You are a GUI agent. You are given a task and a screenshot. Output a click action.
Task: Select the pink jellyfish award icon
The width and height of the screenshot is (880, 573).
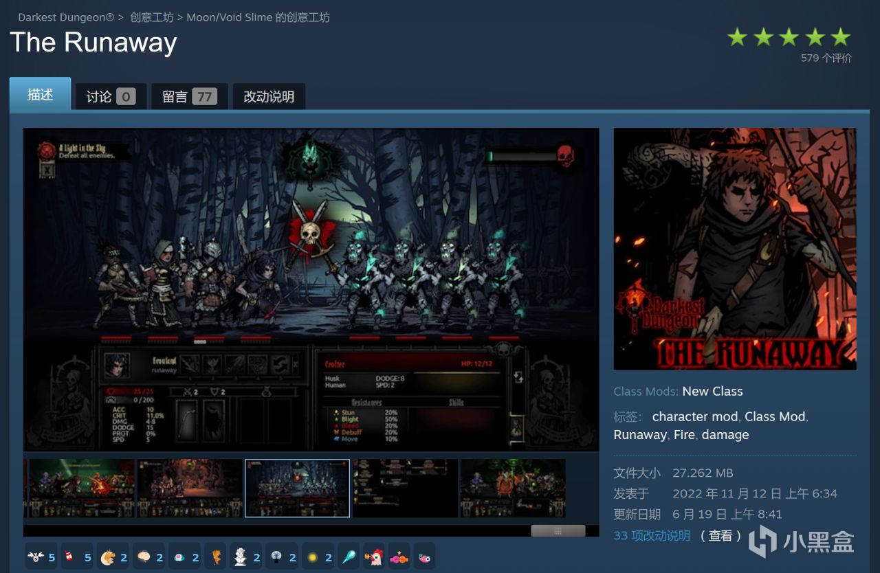point(179,557)
